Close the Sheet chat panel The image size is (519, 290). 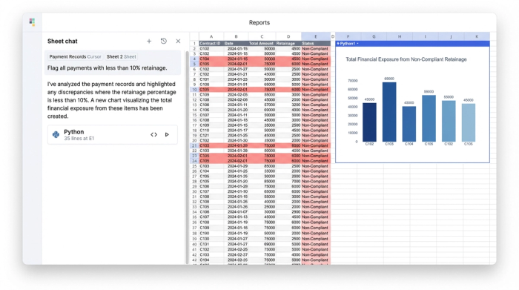(x=178, y=41)
